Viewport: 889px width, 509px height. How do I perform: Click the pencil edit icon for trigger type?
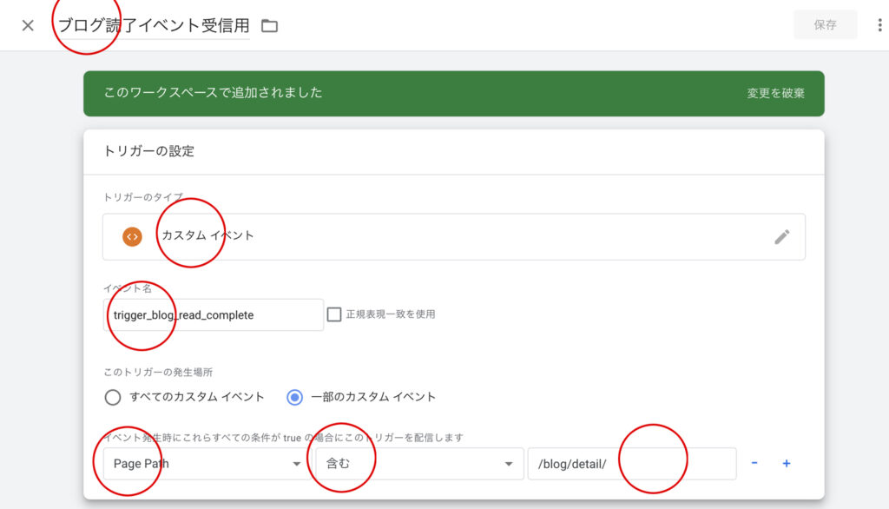pyautogui.click(x=782, y=236)
